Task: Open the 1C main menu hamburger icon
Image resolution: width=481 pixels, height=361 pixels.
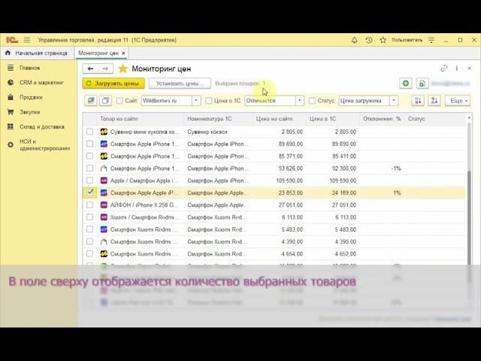Action: point(27,40)
